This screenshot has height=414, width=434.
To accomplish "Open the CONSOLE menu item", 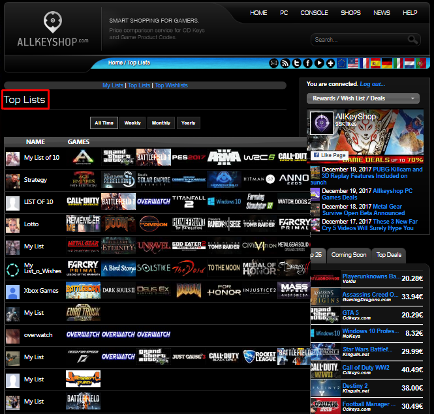I will (x=314, y=13).
